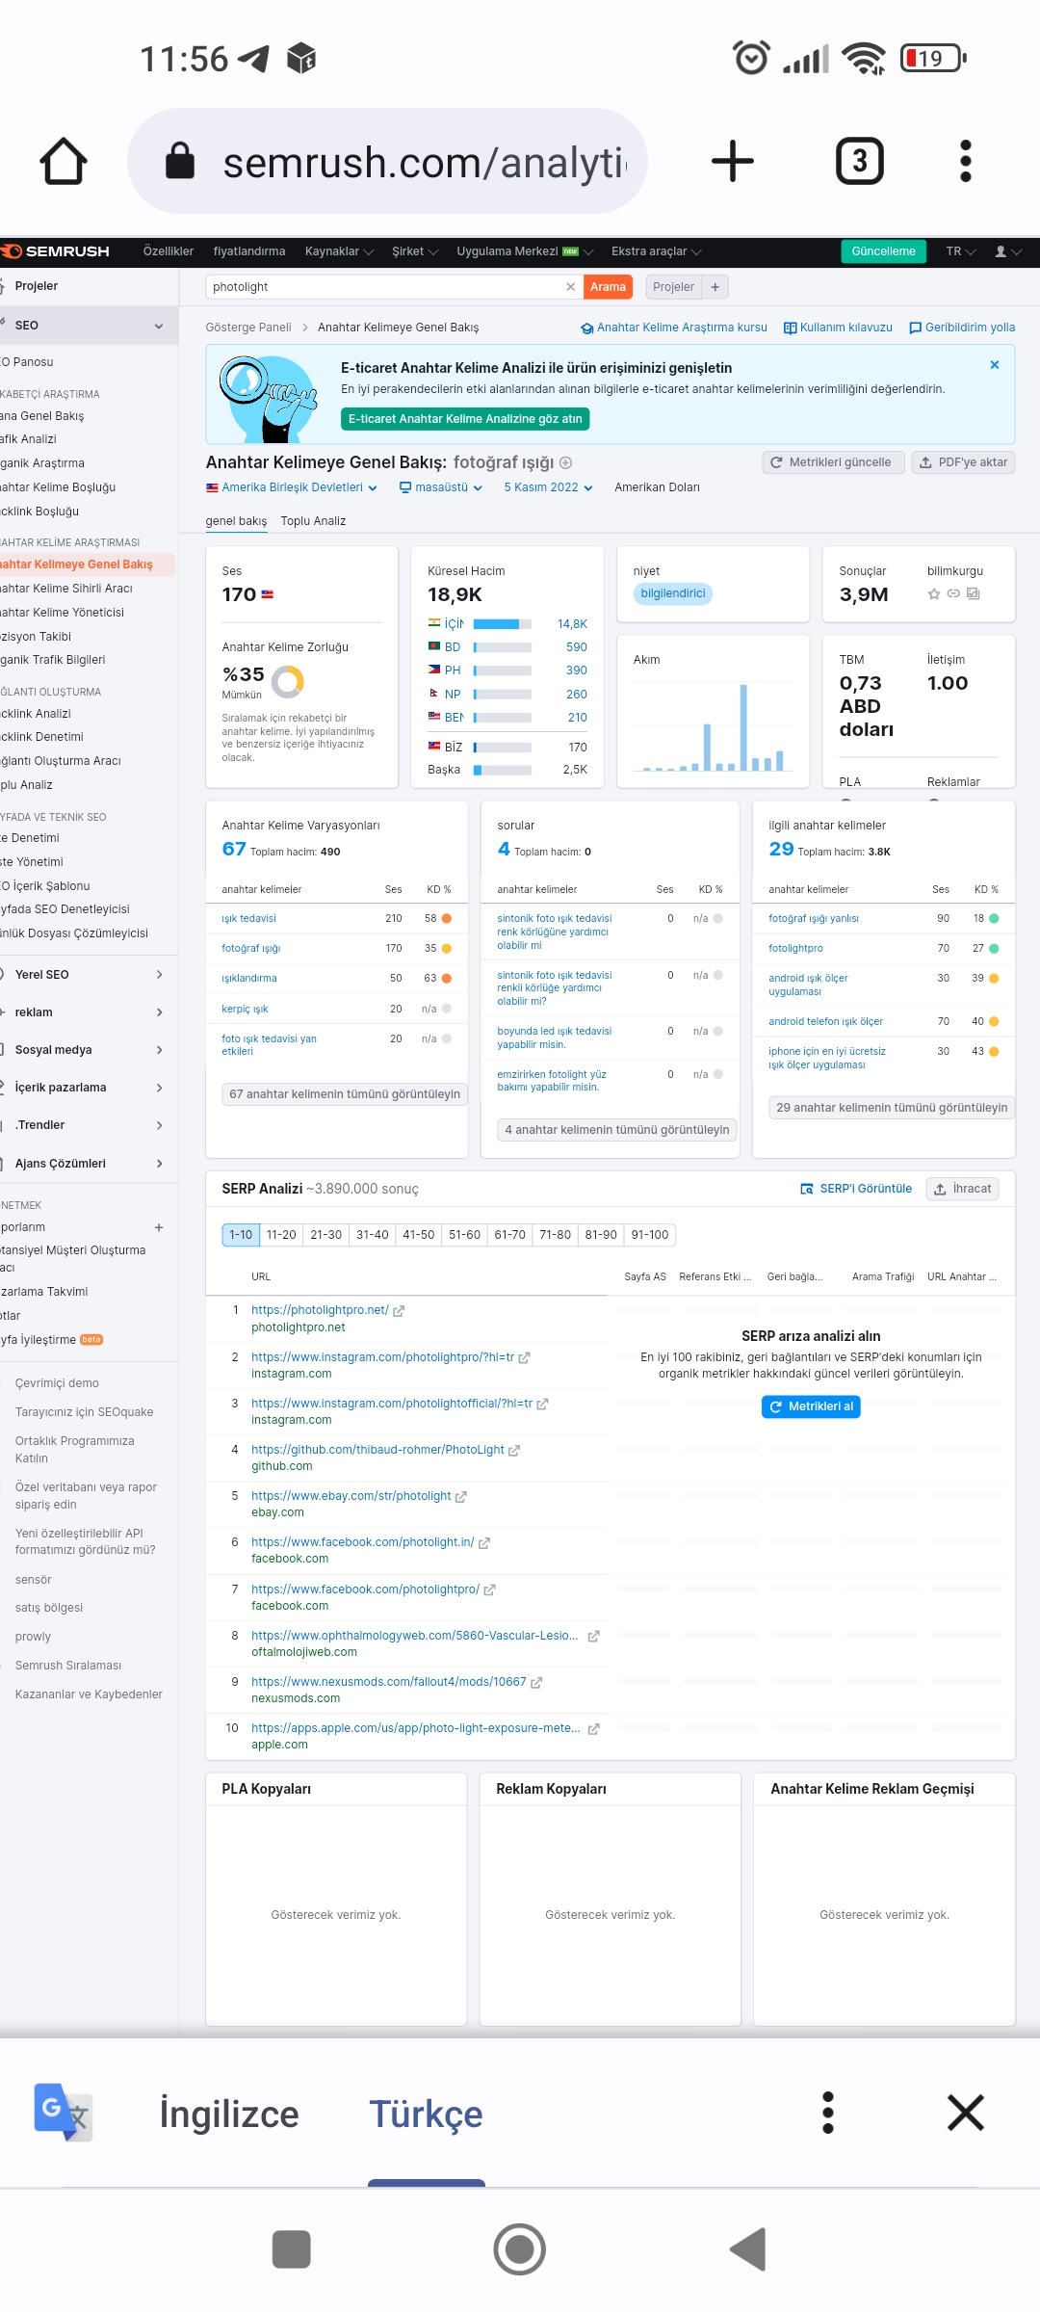This screenshot has width=1040, height=2312.
Task: Click E-ticaret Anahtar Kelime Analizine göz atın
Action: (x=465, y=419)
